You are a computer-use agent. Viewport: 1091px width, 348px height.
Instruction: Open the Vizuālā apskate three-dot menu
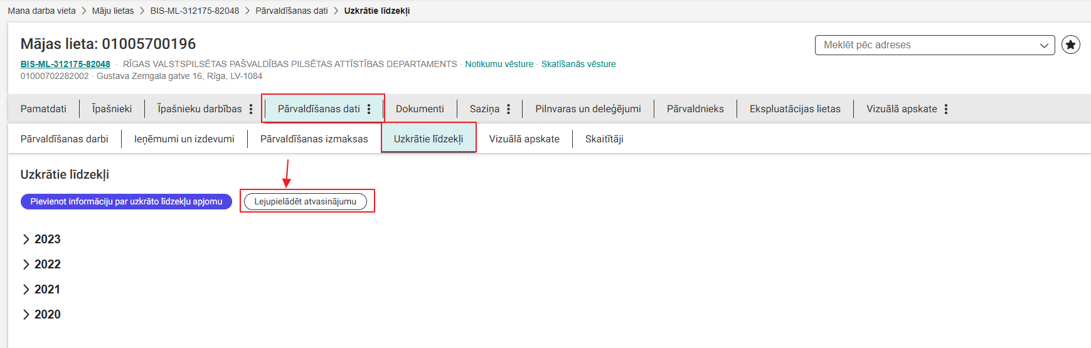[x=945, y=109]
